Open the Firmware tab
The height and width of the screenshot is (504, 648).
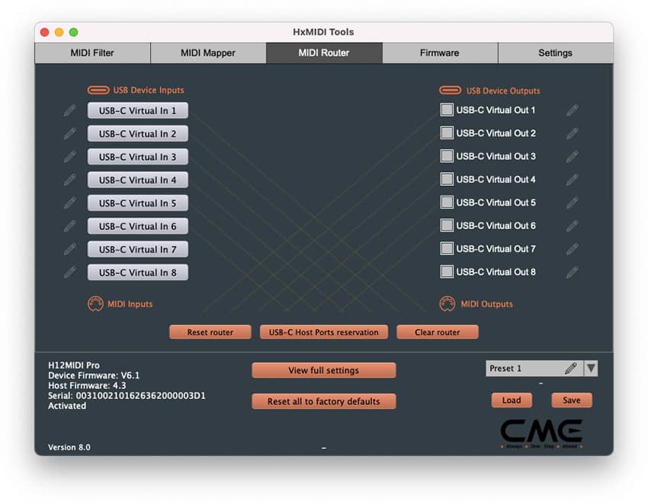(439, 53)
